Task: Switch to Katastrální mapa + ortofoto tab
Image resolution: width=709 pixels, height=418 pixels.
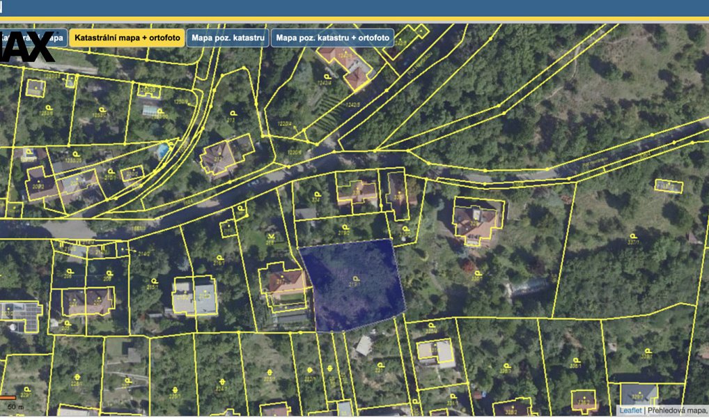Action: (127, 38)
